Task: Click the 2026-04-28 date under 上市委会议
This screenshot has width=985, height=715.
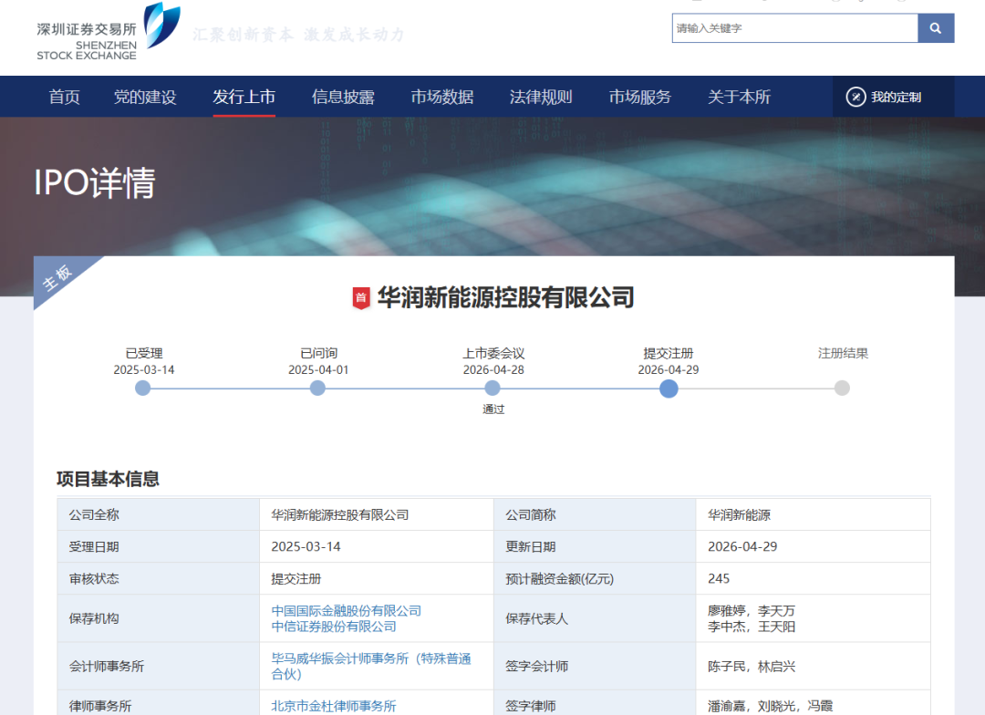Action: coord(493,369)
